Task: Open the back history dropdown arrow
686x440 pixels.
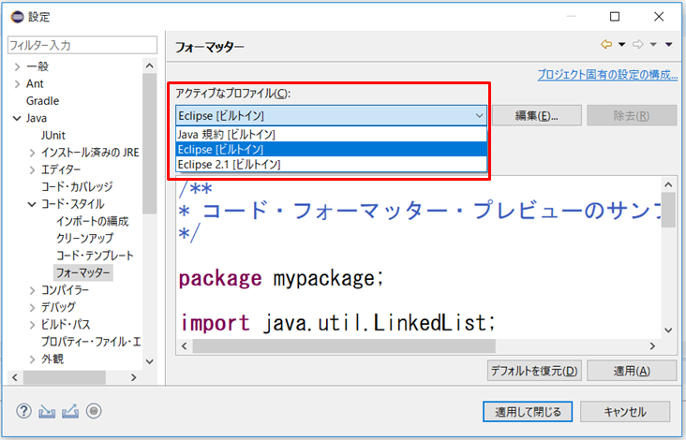Action: [x=621, y=45]
